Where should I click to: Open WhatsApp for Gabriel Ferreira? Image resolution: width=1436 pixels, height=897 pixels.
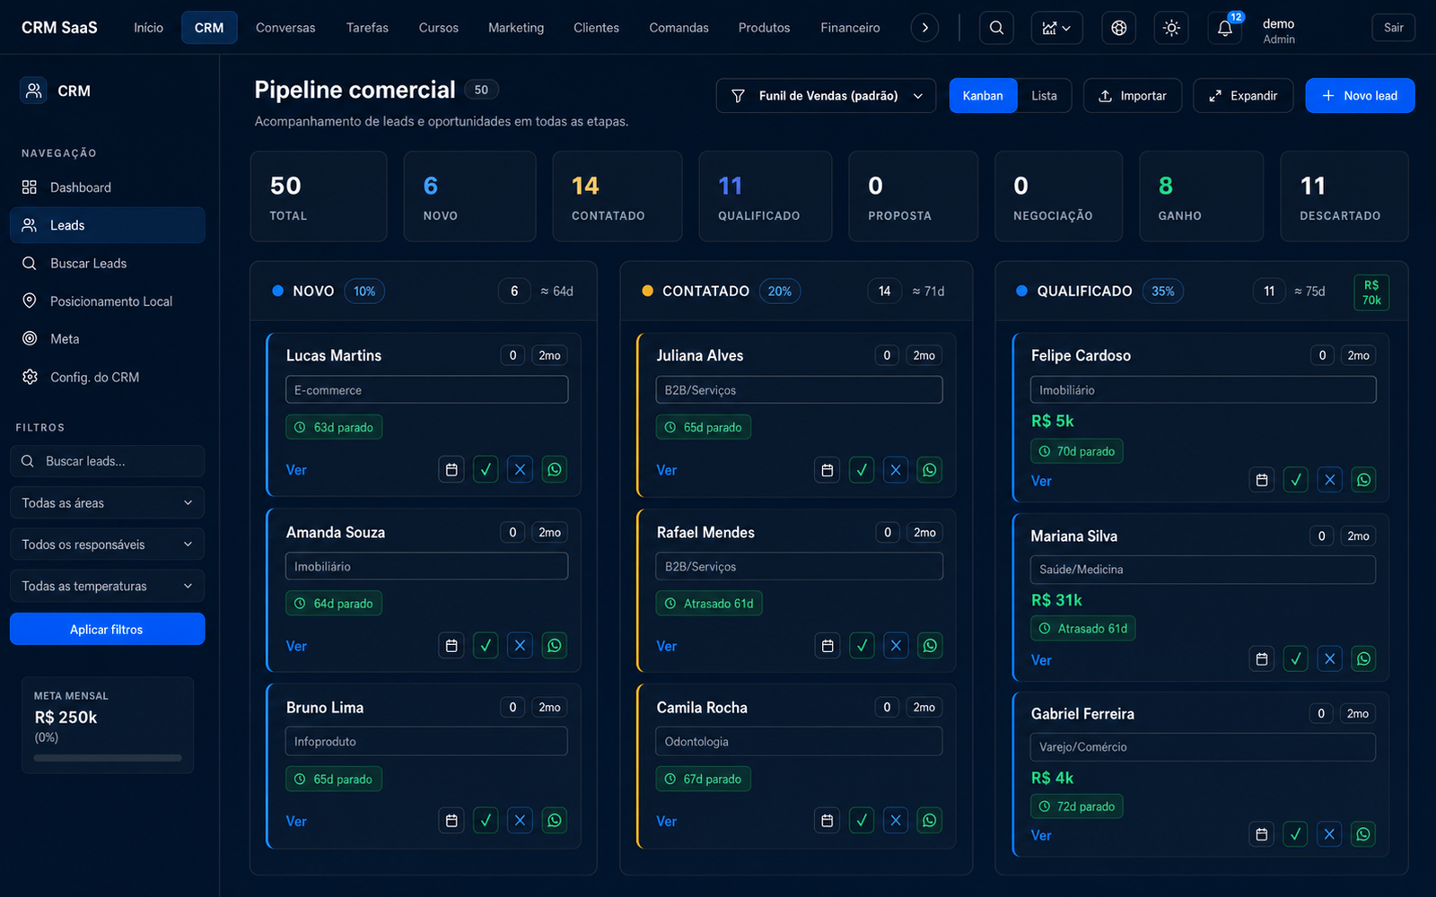pyautogui.click(x=1364, y=834)
